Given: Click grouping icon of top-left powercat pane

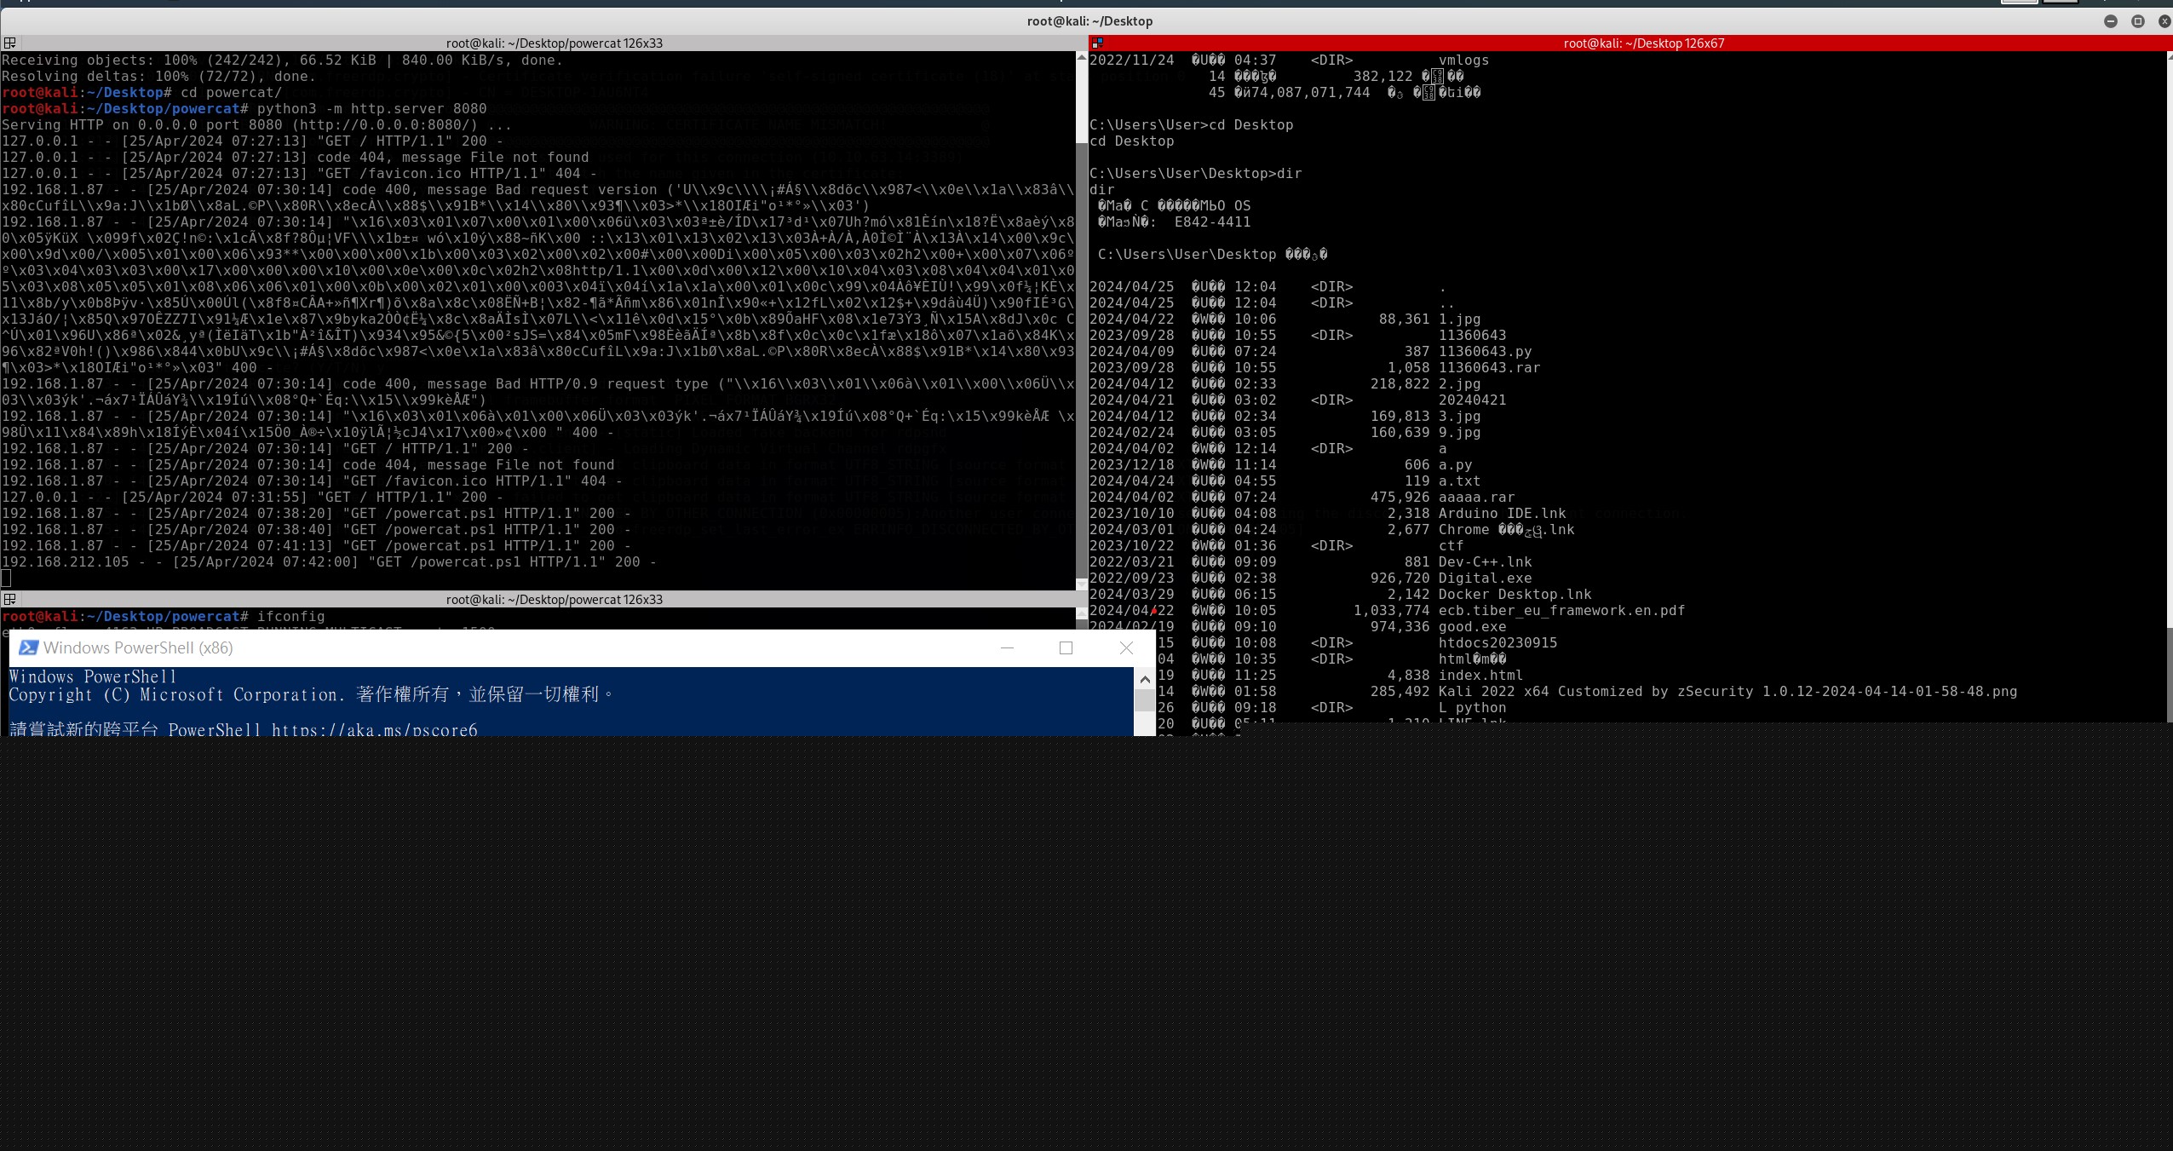Looking at the screenshot, I should coord(9,43).
